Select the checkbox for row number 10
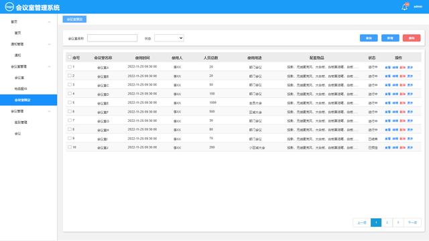This screenshot has width=429, height=241. tap(70, 147)
